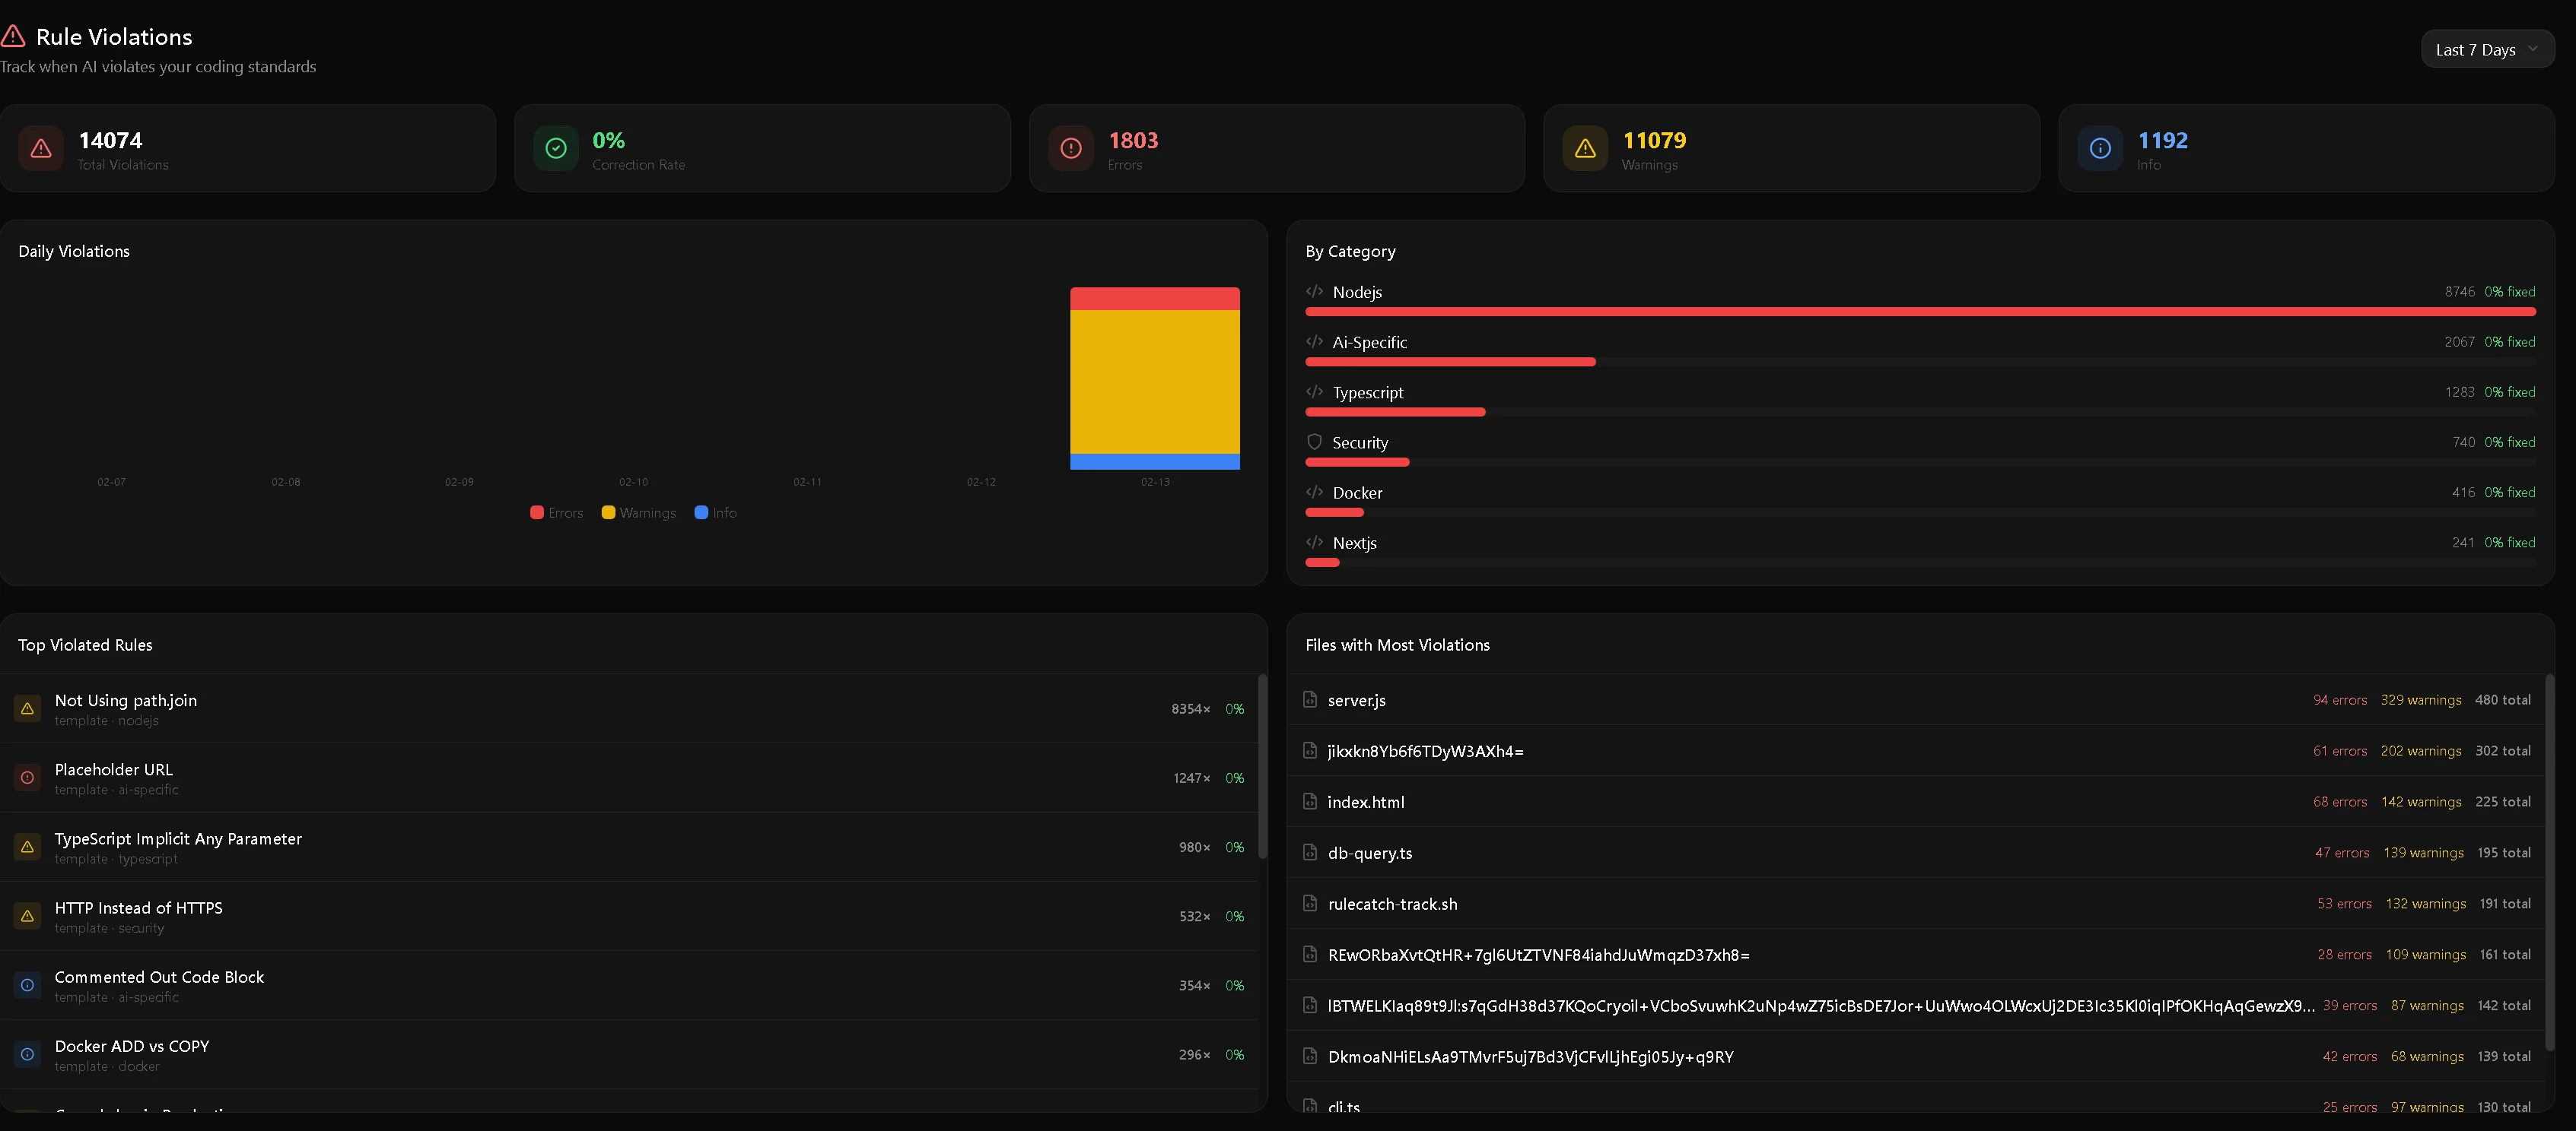Viewport: 2576px width, 1131px height.
Task: Select the green checkmark icon on Correction Rate card
Action: pyautogui.click(x=555, y=148)
